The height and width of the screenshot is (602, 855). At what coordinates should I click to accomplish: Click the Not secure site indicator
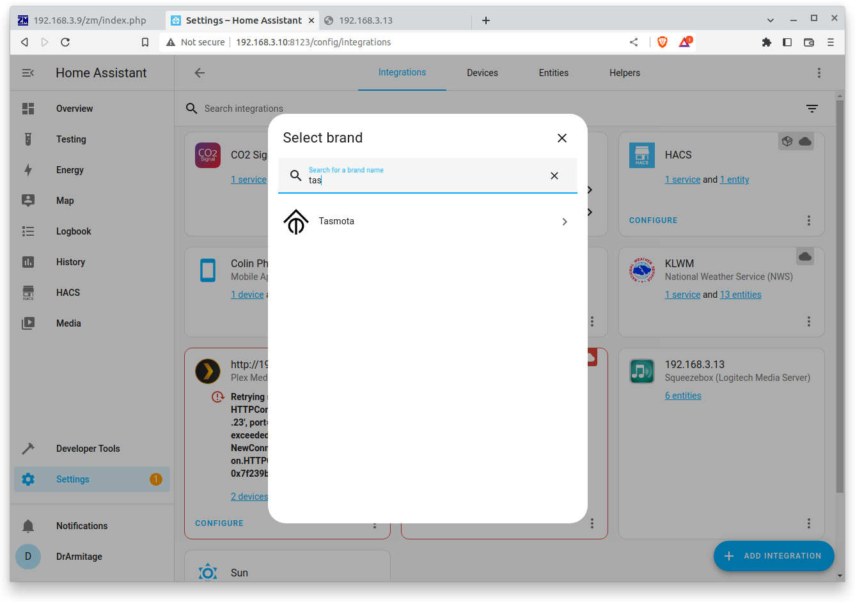click(x=196, y=42)
